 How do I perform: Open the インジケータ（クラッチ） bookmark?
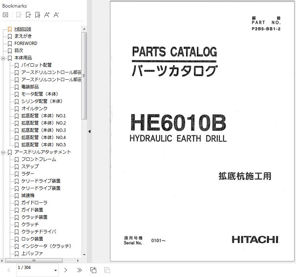pyautogui.click(x=46, y=246)
